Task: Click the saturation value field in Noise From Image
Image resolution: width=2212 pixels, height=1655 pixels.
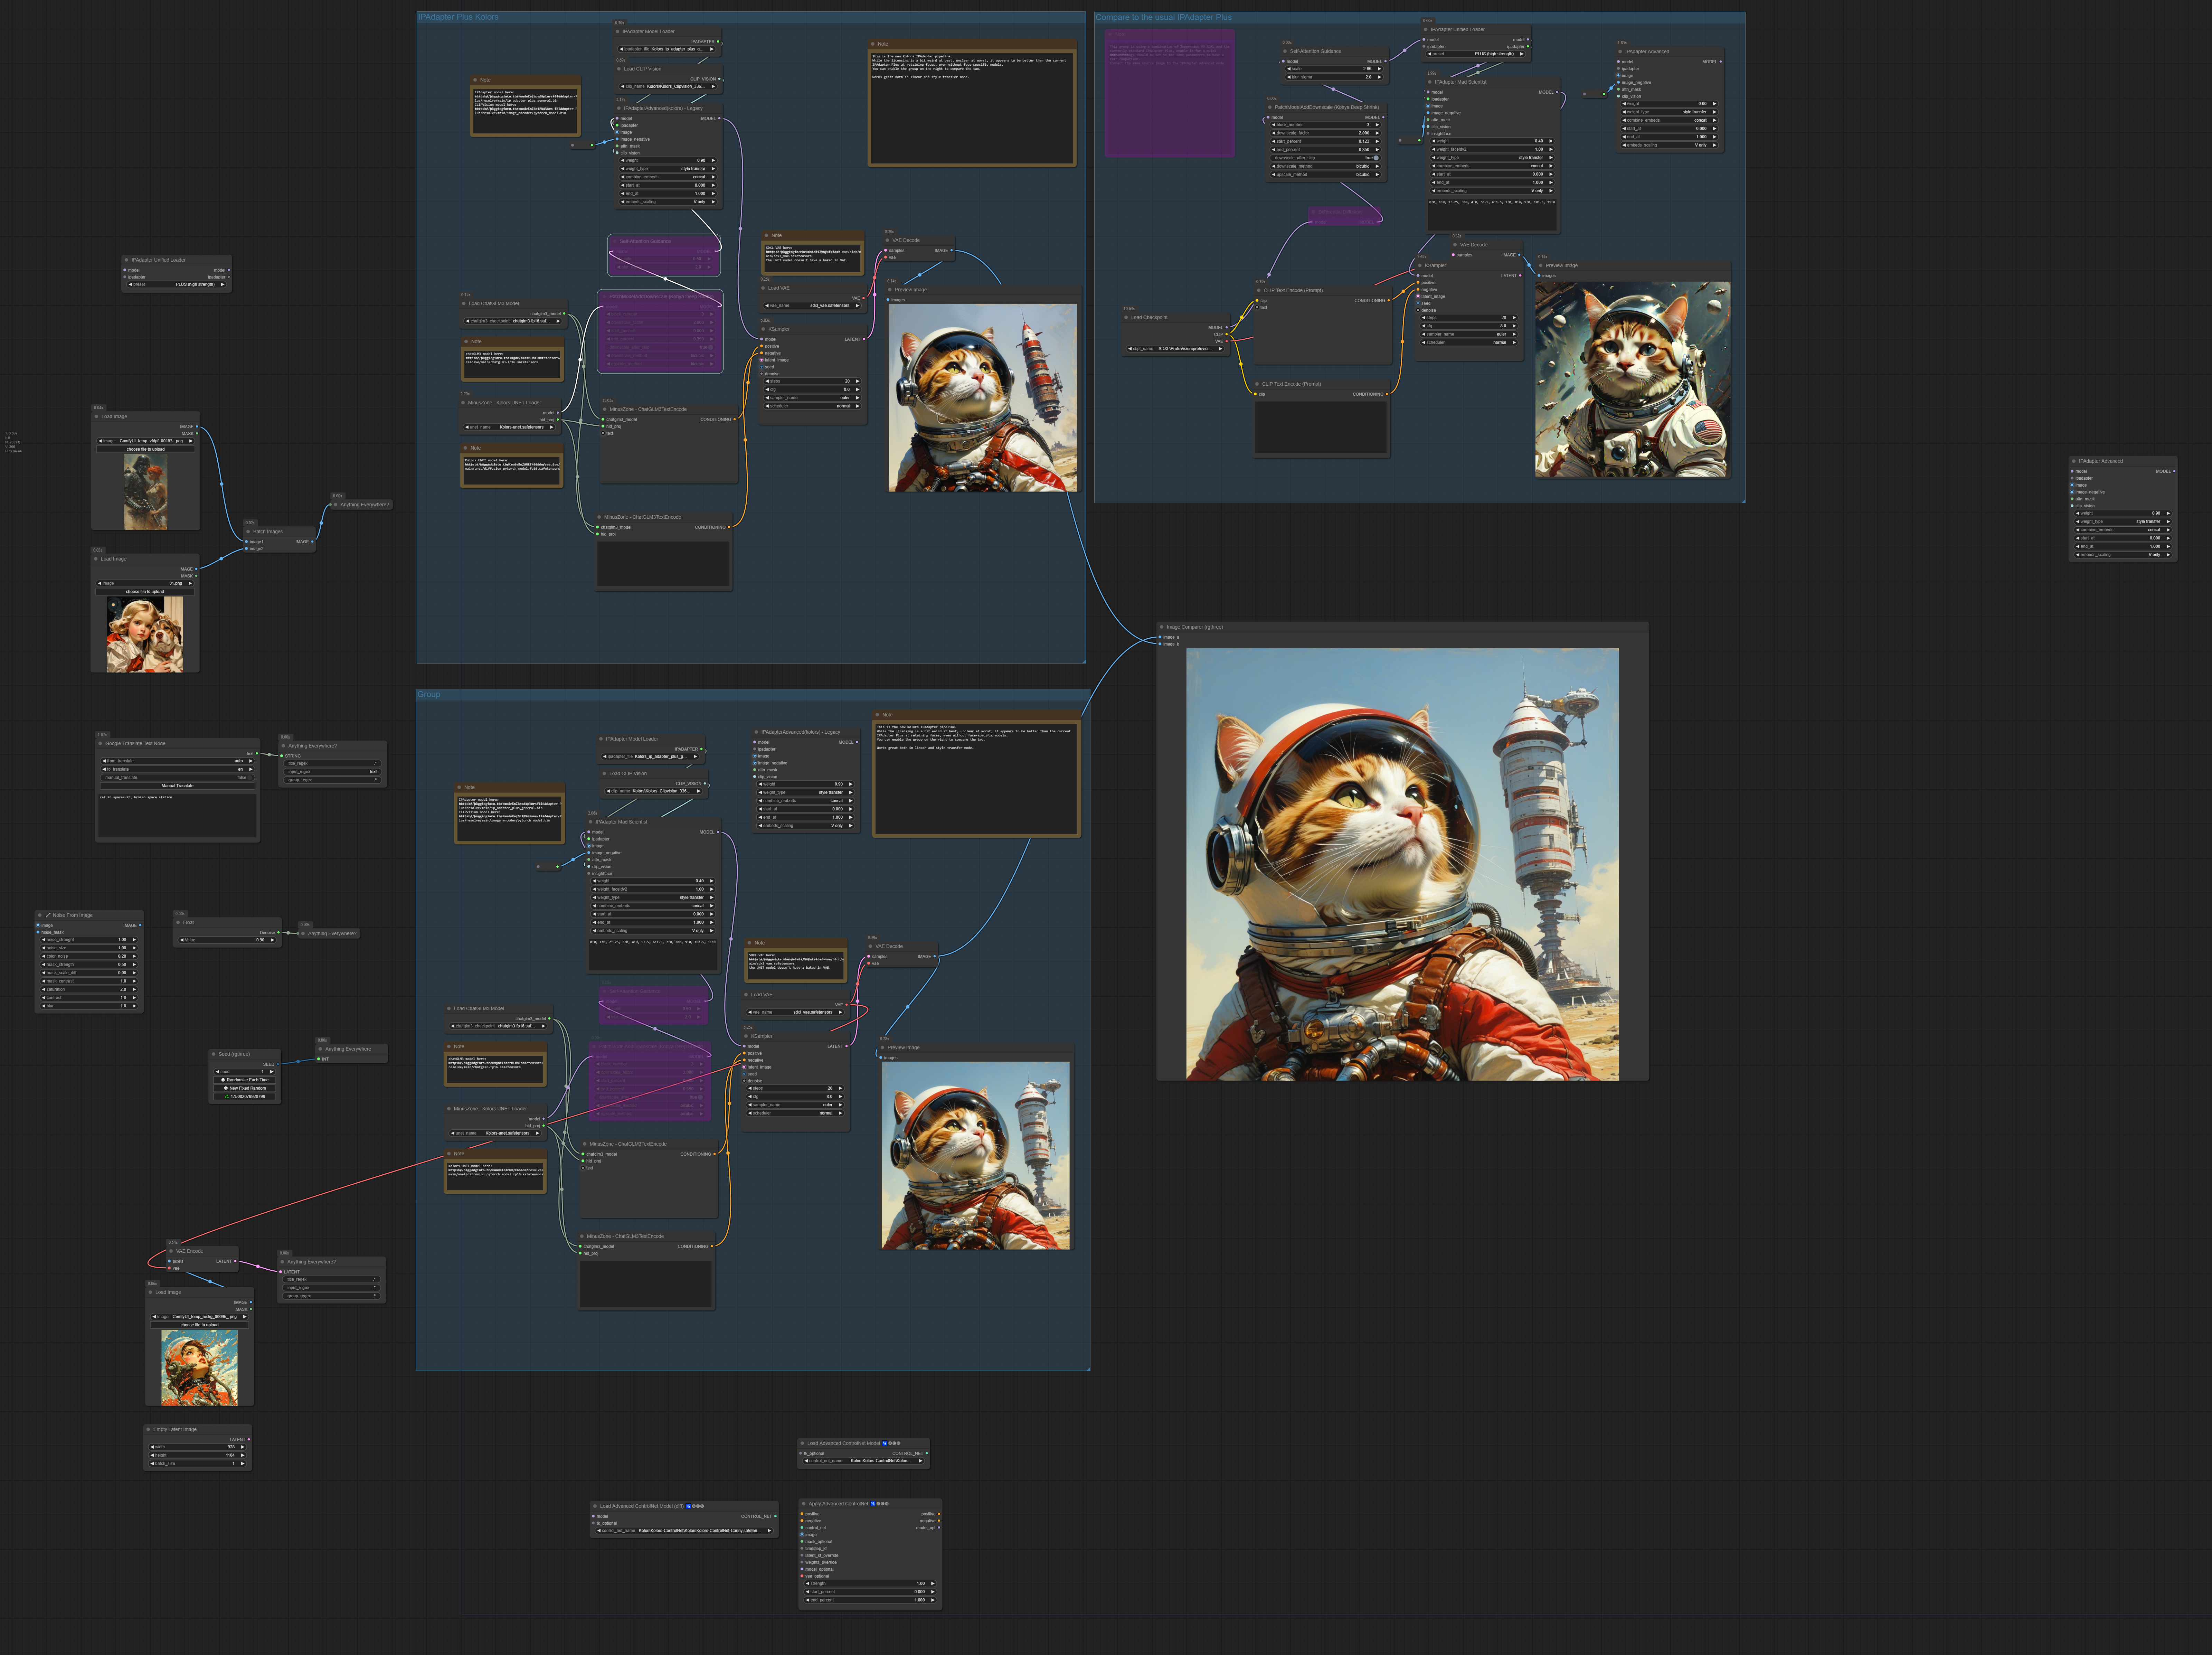Action: (x=90, y=989)
